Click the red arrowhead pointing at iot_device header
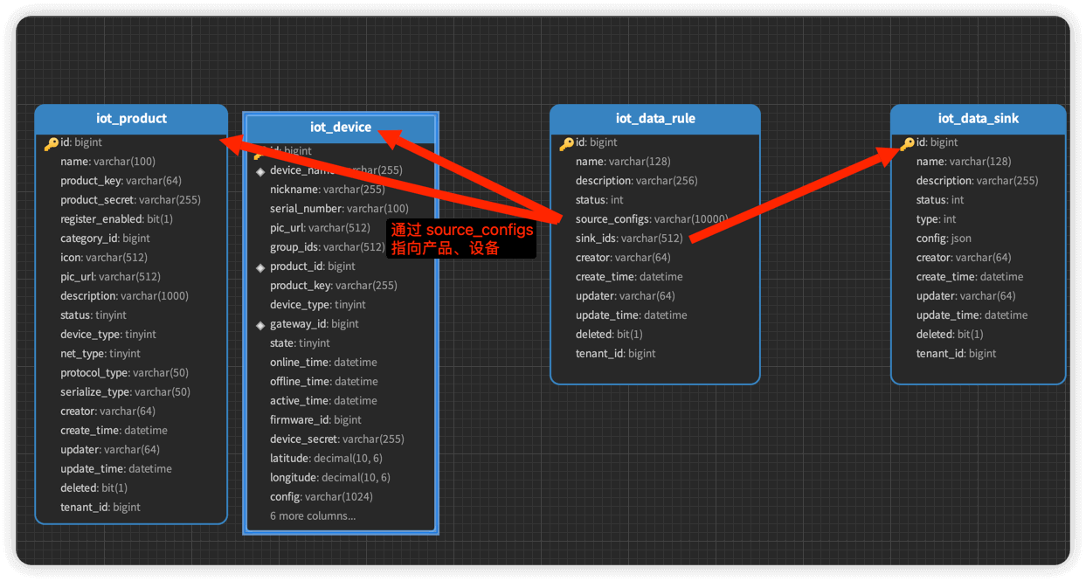The height and width of the screenshot is (581, 1086). (x=391, y=137)
